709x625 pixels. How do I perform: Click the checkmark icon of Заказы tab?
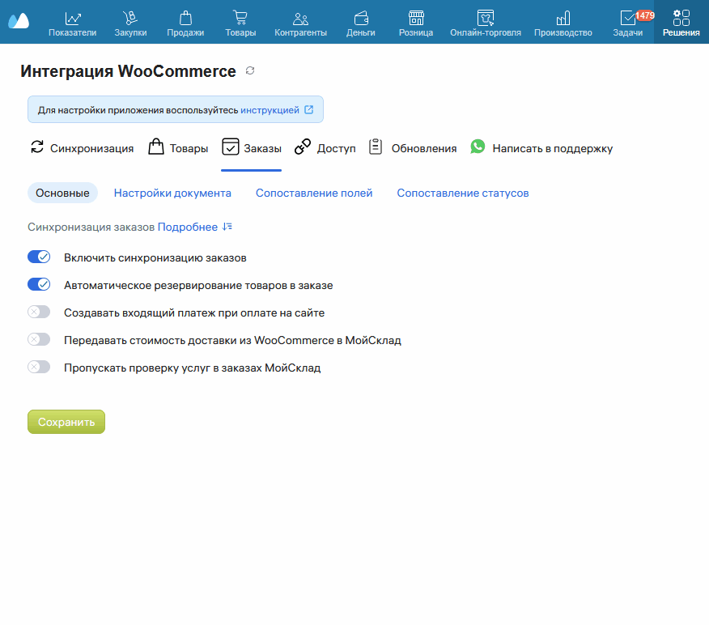point(230,147)
